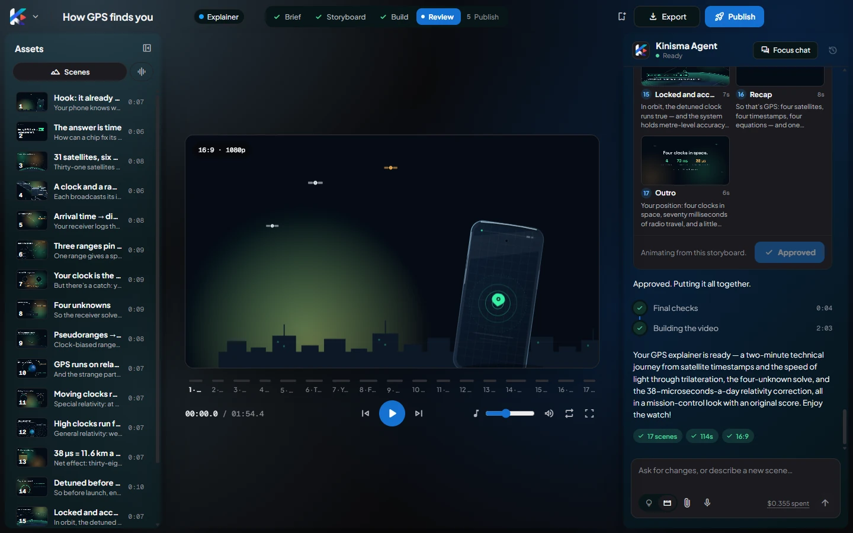Click the clapperboard scene icon in the chat box

[668, 503]
